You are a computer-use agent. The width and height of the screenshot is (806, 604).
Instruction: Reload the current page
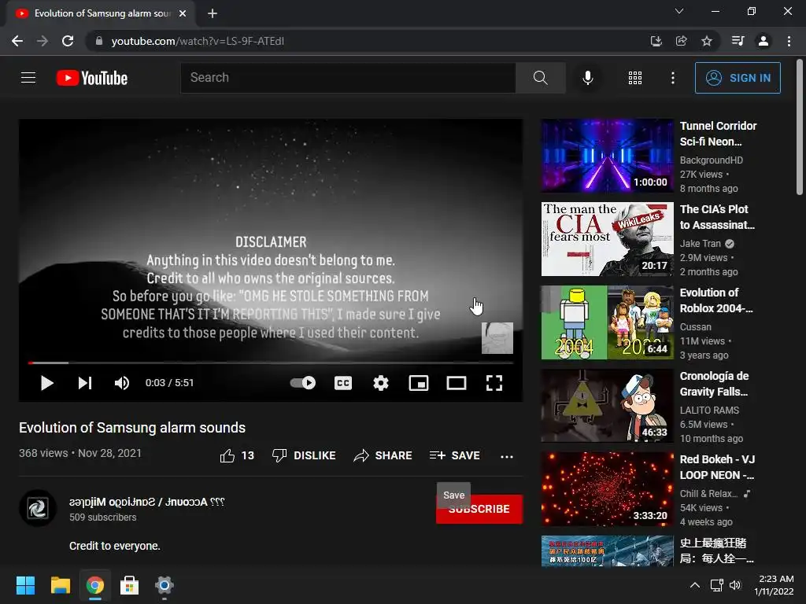(x=68, y=41)
